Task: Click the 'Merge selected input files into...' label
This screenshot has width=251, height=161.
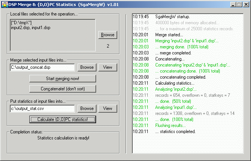Action: tap(38, 60)
